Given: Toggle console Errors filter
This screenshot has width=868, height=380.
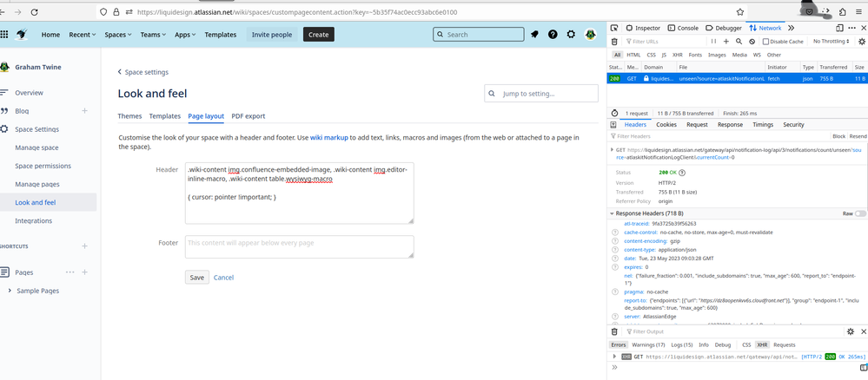Looking at the screenshot, I should pyautogui.click(x=619, y=344).
